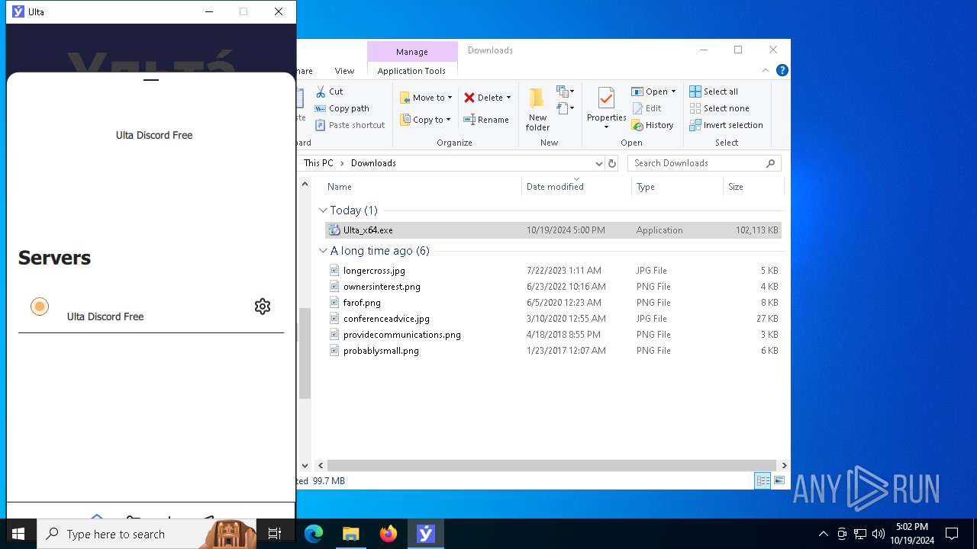Expand the Move to dropdown
The height and width of the screenshot is (549, 977).
click(450, 98)
